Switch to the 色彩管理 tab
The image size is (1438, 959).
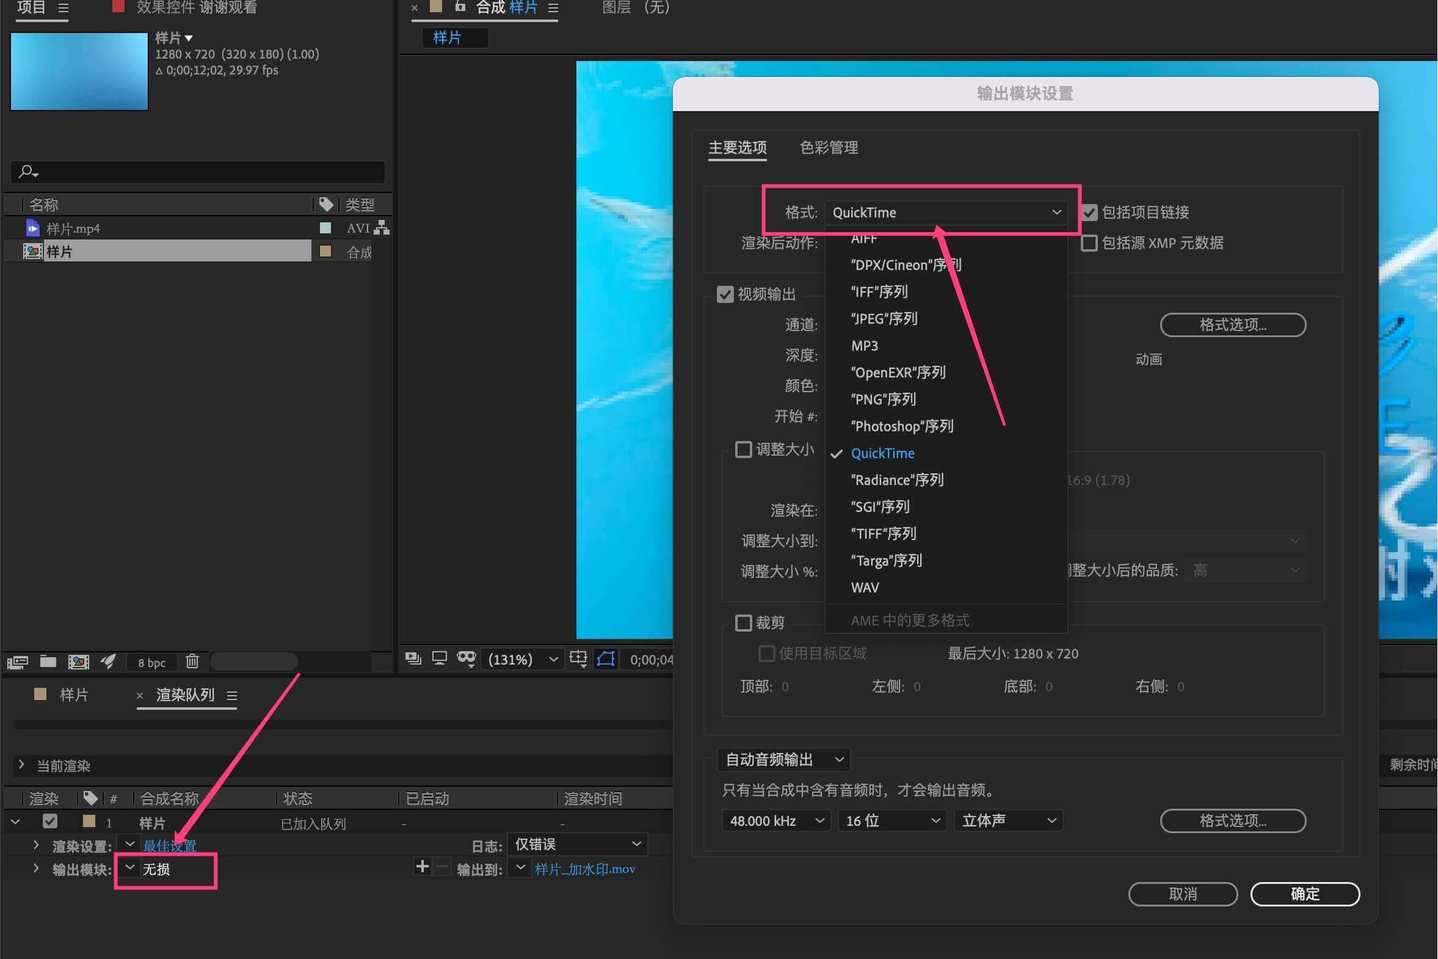pos(829,147)
